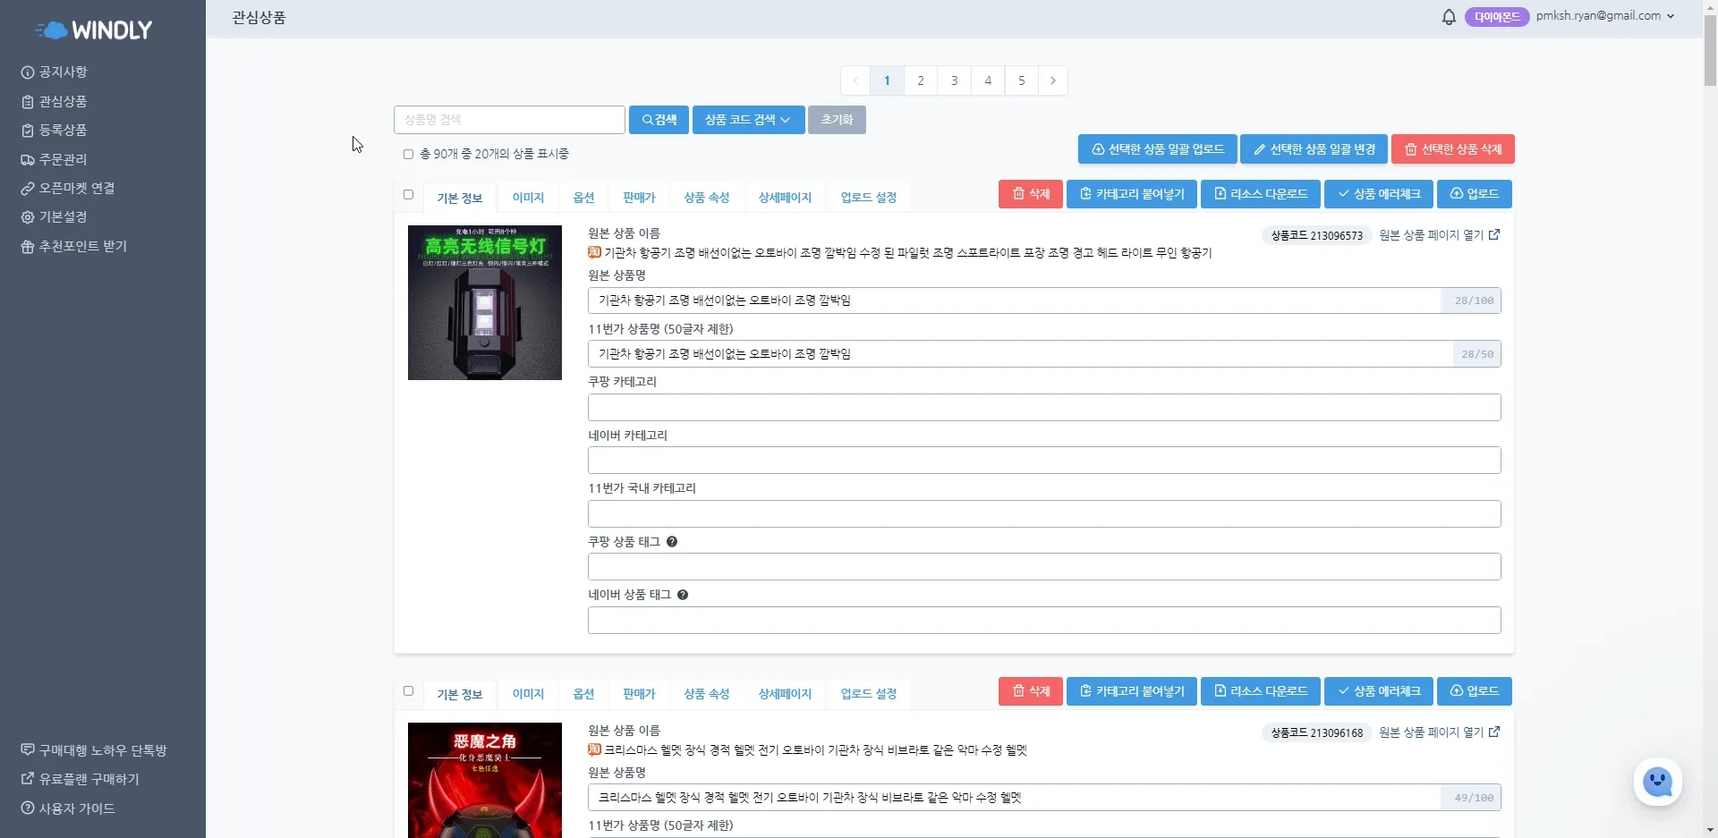
Task: Click the 11번가 국내 카테고리 field
Action: [1044, 514]
